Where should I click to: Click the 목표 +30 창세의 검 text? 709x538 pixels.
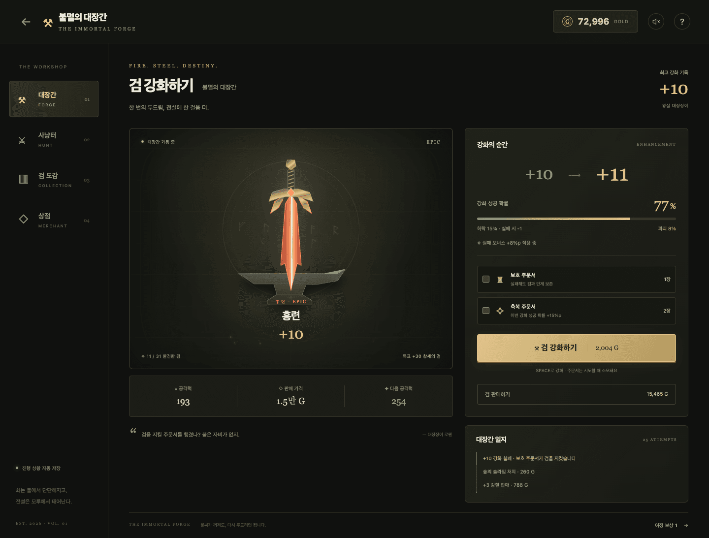[x=421, y=356]
